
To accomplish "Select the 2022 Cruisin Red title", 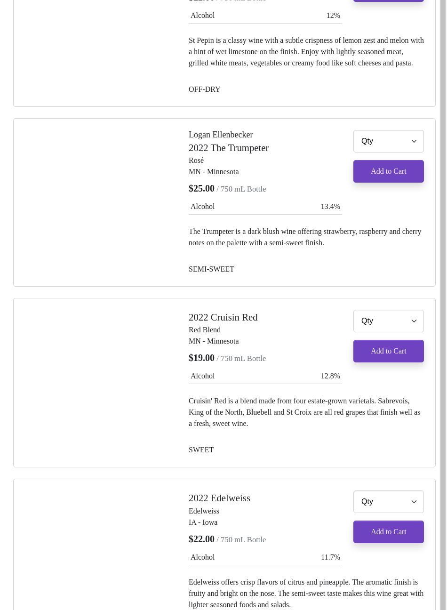I will tap(223, 317).
